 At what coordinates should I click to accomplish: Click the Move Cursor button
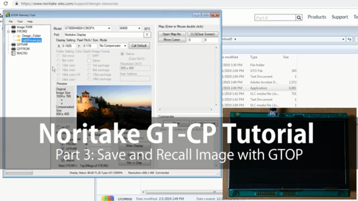coord(171,40)
